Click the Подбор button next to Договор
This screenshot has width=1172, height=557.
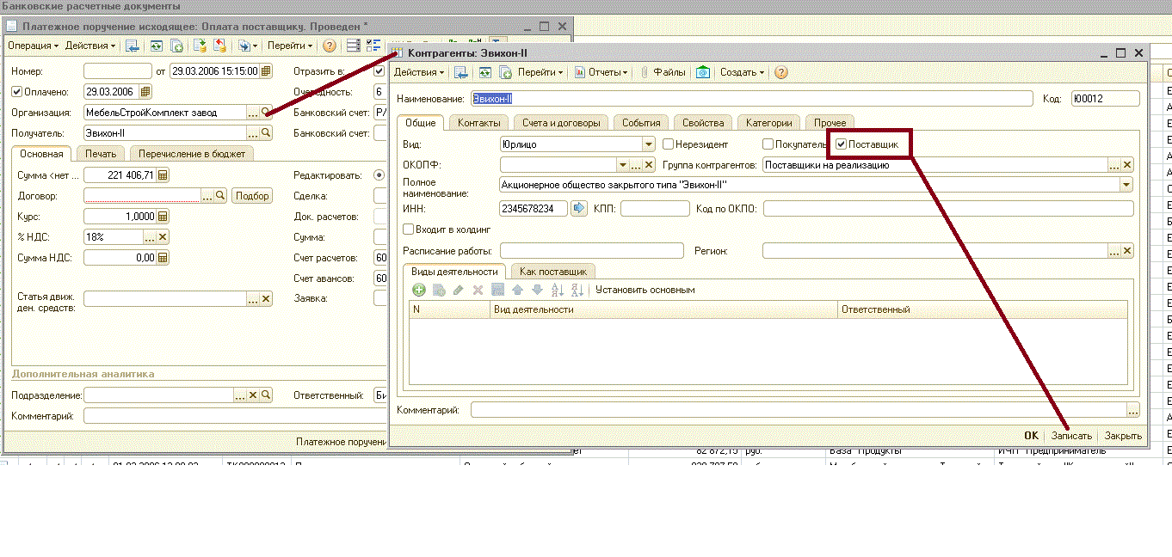point(252,196)
